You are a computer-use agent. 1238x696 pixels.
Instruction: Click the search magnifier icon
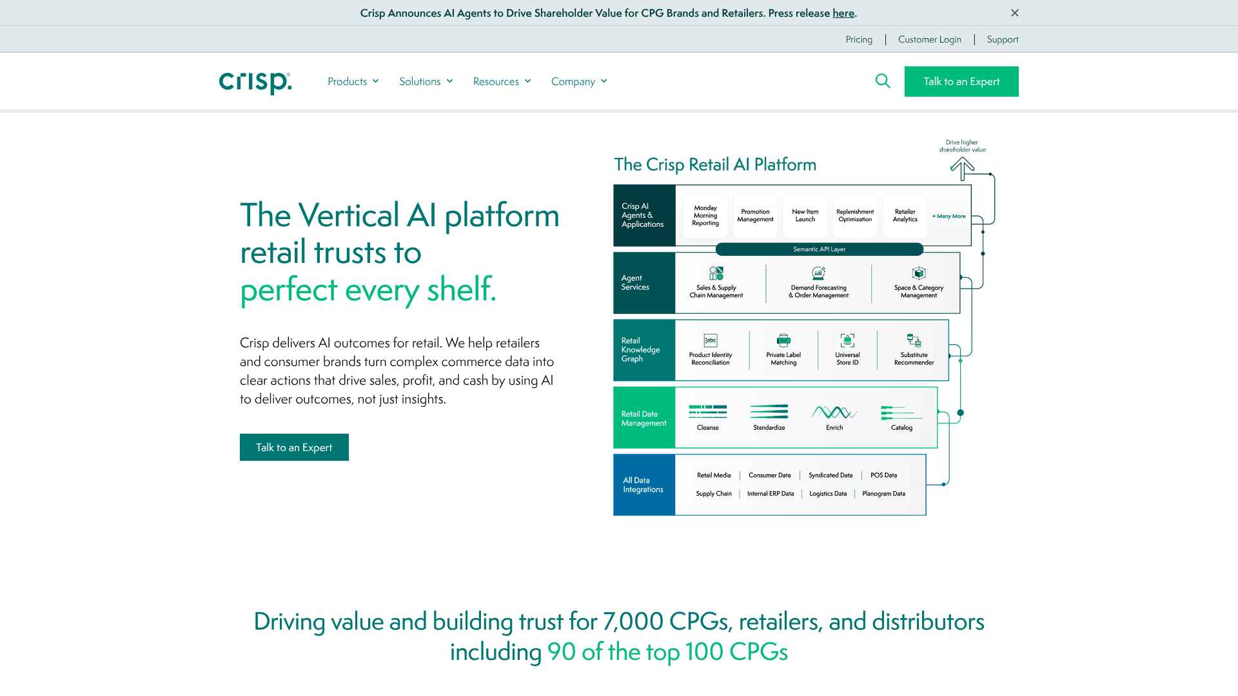pyautogui.click(x=883, y=81)
